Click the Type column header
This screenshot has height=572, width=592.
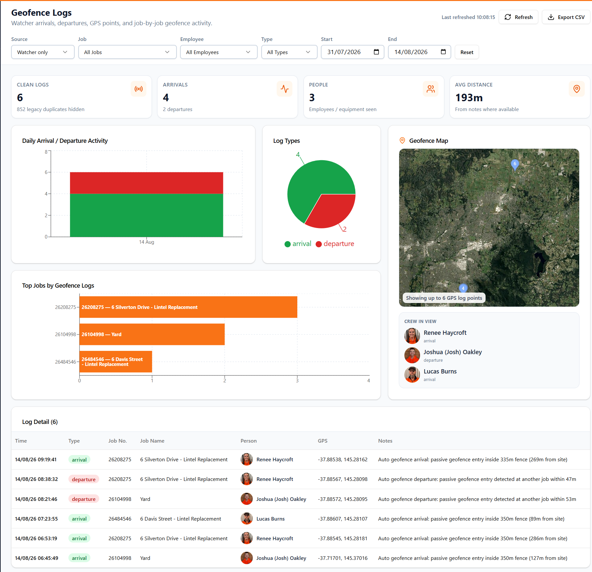pyautogui.click(x=74, y=441)
